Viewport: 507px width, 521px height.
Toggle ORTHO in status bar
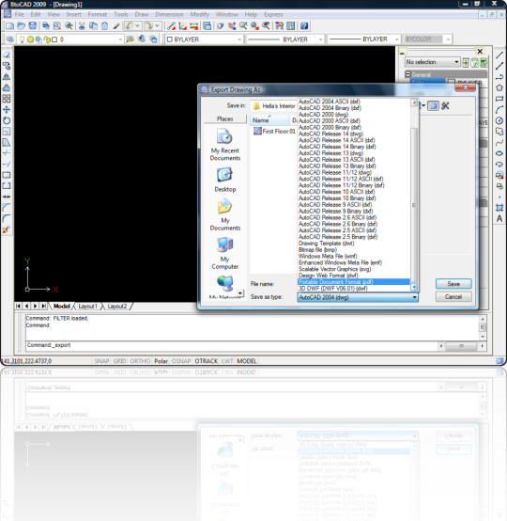coord(140,361)
